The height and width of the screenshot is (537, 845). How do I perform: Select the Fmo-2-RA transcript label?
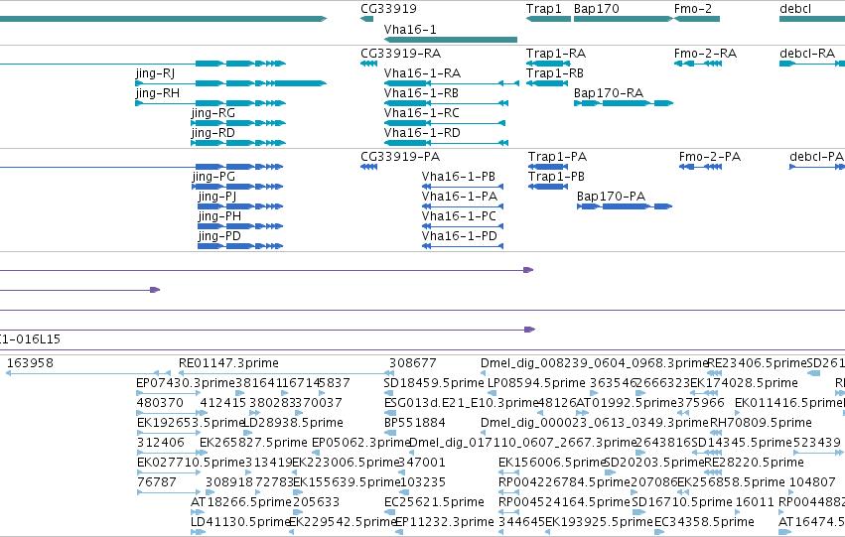705,54
